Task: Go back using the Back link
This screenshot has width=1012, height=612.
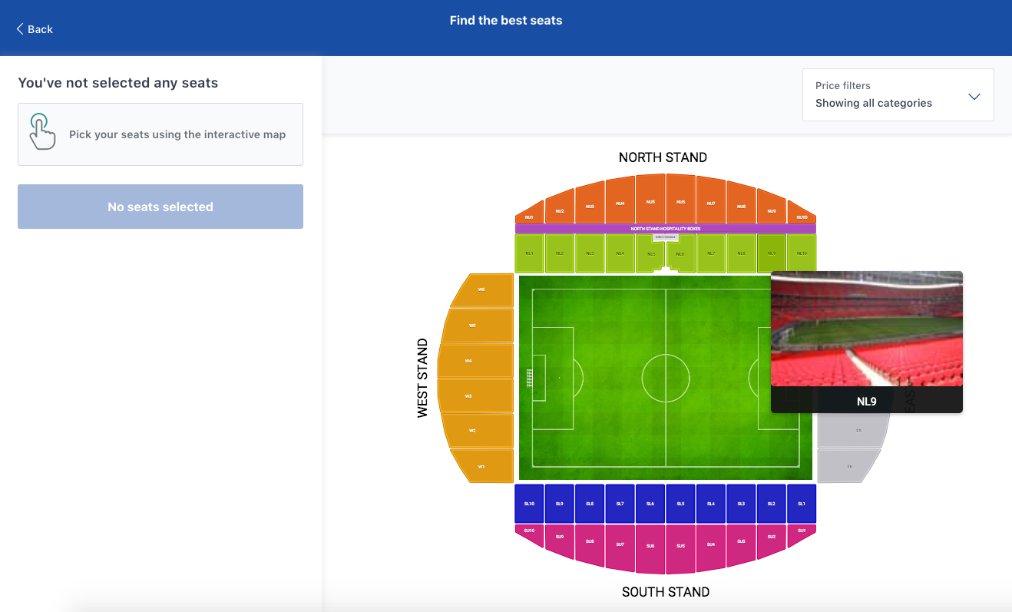Action: point(35,29)
